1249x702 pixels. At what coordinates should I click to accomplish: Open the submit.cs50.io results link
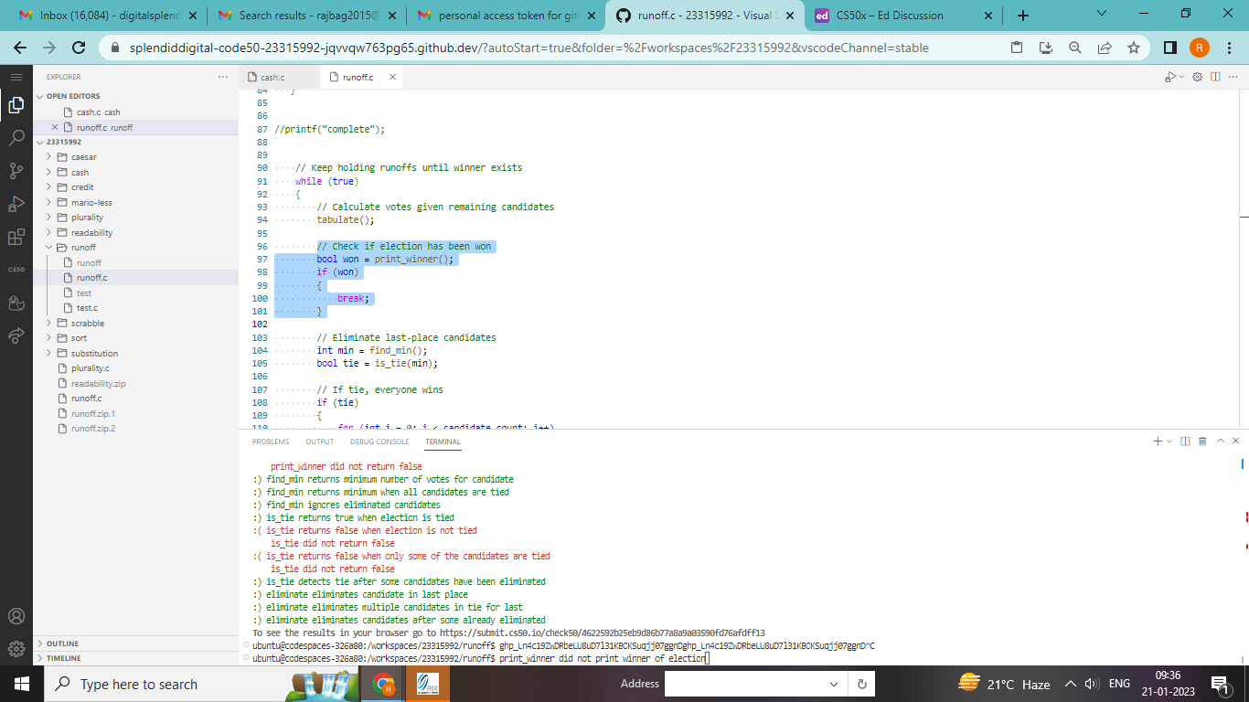click(602, 633)
